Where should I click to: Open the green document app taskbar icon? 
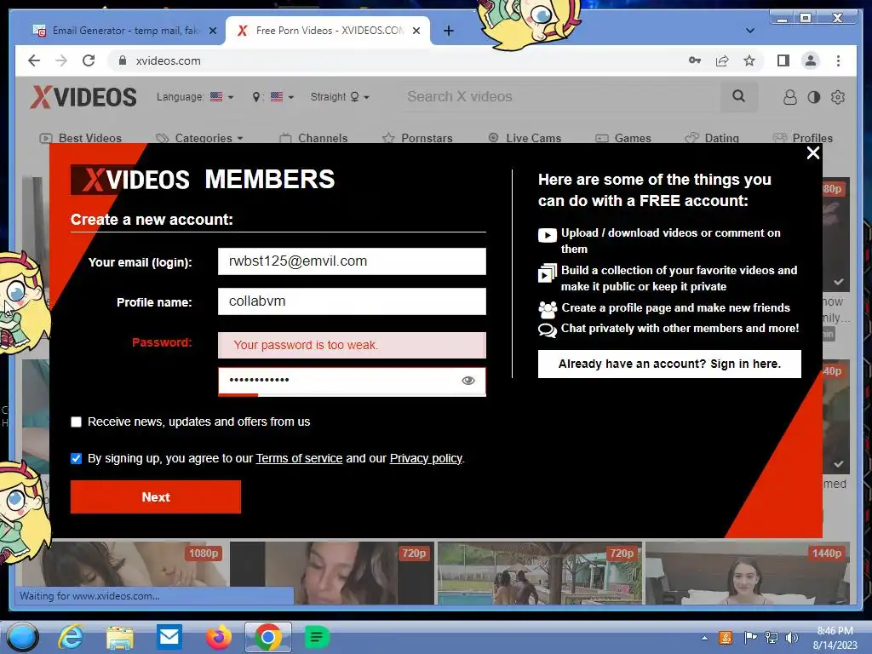(x=317, y=637)
